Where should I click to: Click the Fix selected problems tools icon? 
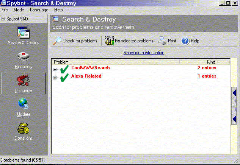point(110,41)
